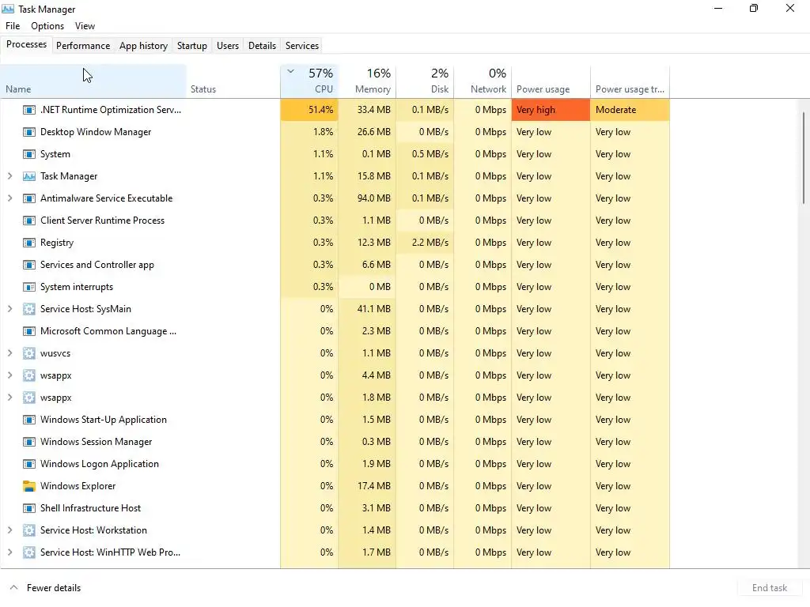The image size is (810, 607).
Task: Click the Moderate power usage trend cell
Action: pyautogui.click(x=630, y=110)
